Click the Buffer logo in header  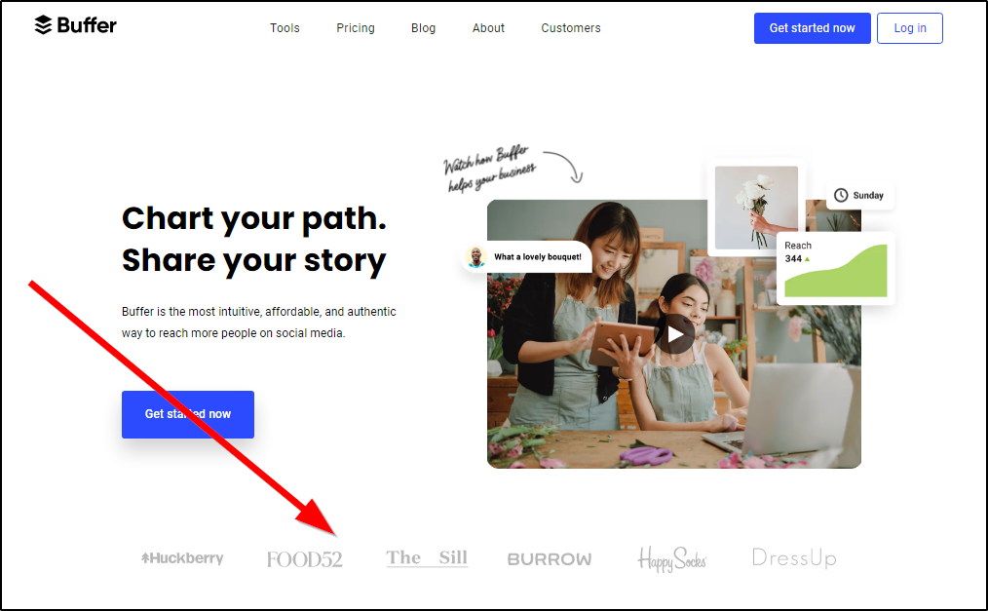click(76, 25)
